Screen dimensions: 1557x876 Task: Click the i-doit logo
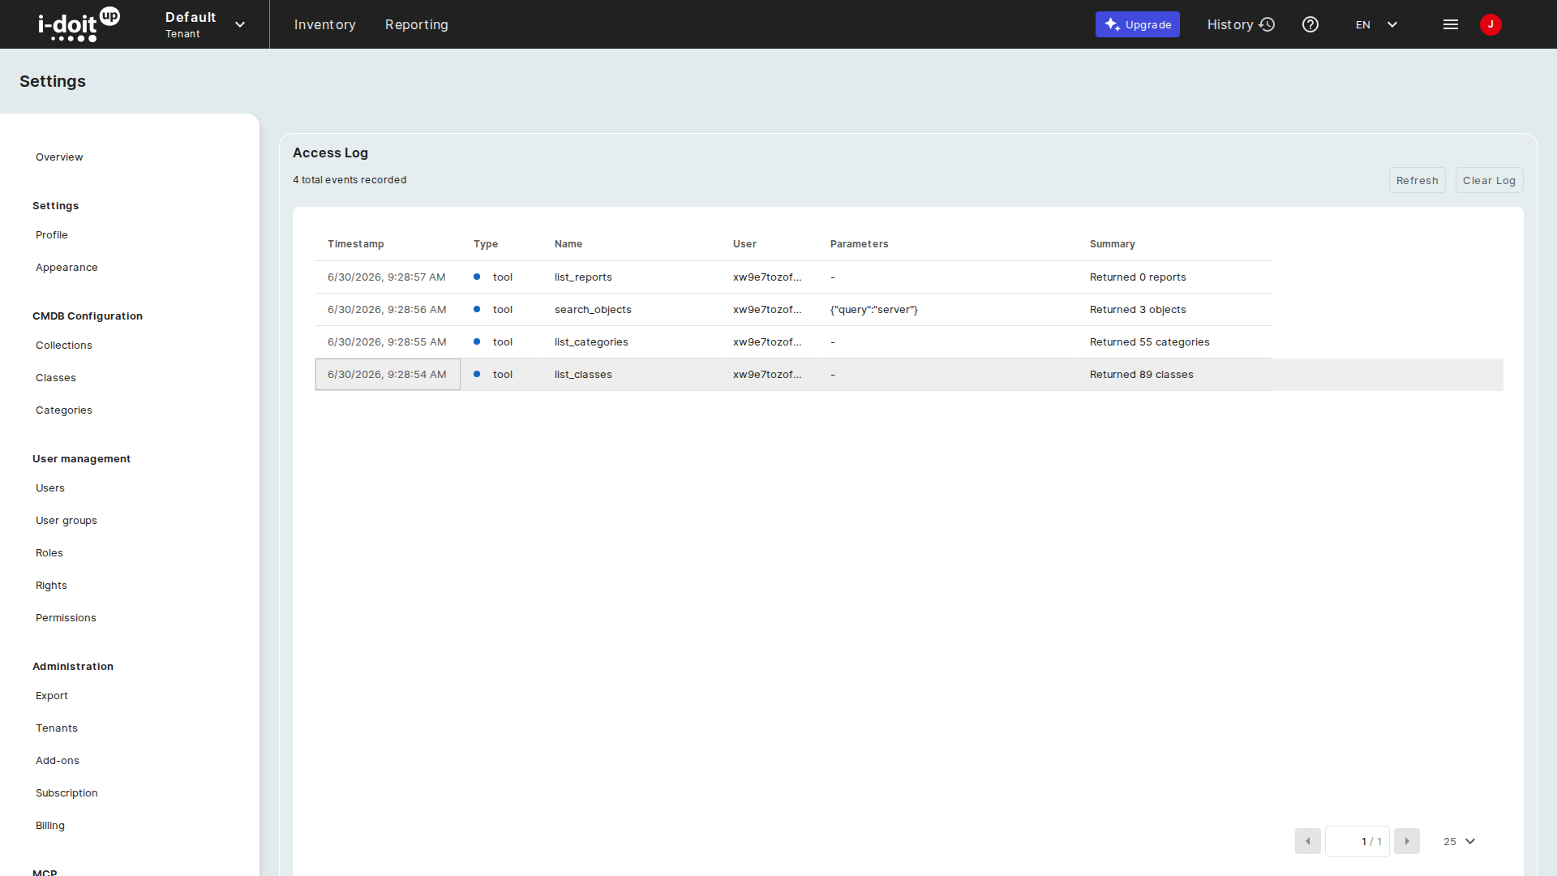click(x=79, y=24)
